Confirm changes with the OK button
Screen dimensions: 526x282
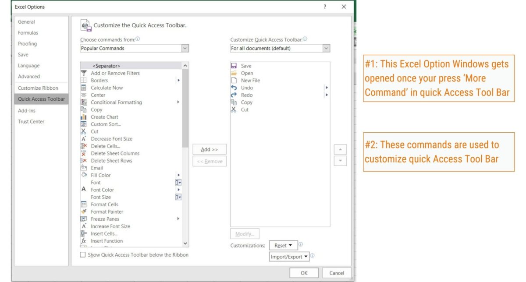(x=303, y=272)
